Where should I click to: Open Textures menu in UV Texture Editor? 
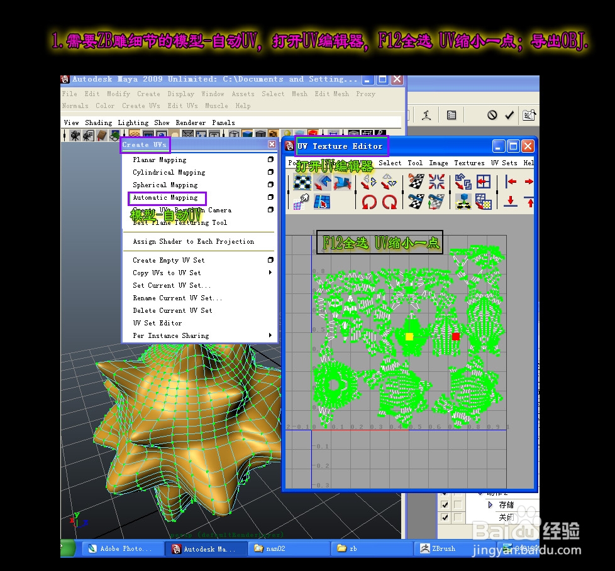470,163
